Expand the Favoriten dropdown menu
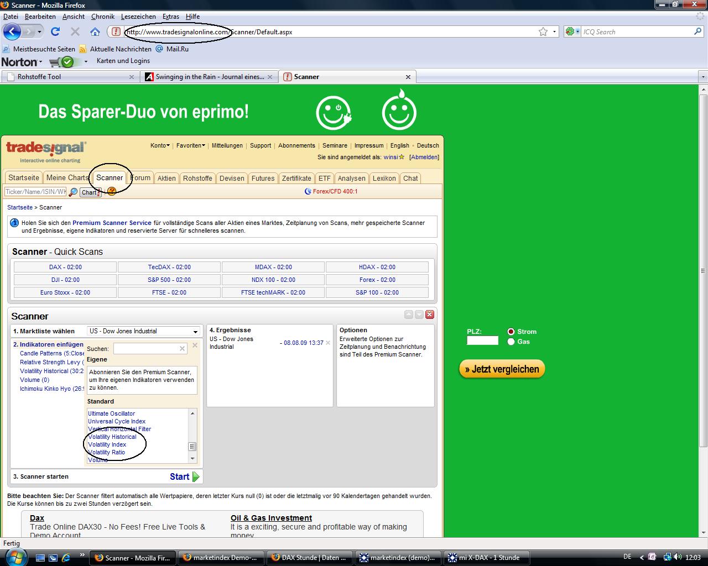This screenshot has height=566, width=708. click(190, 145)
